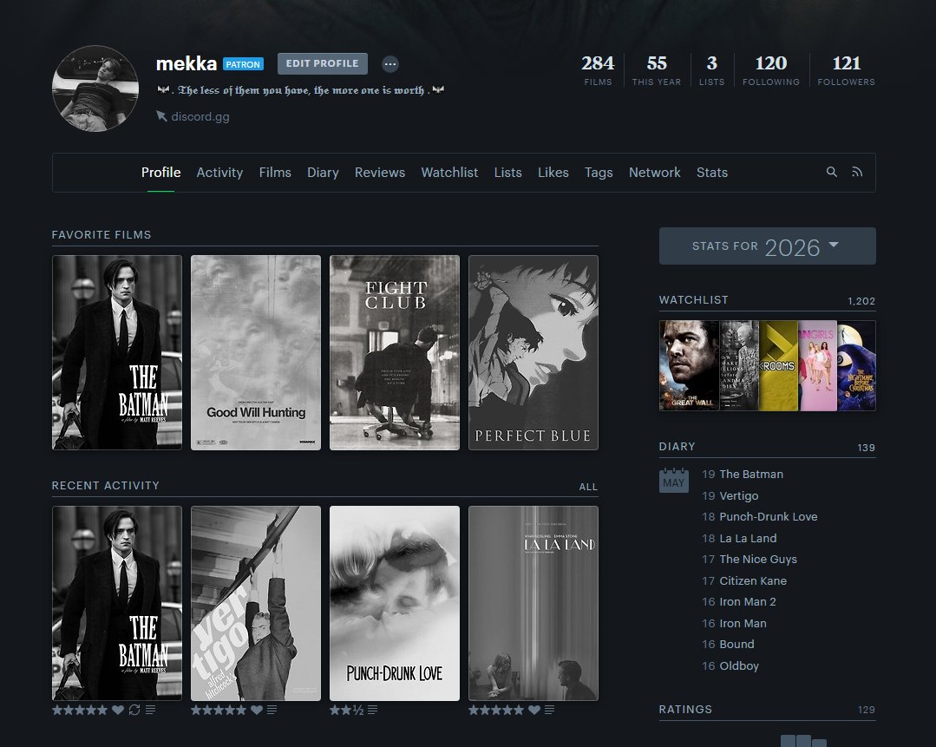Open diary entry Iron Man 2
The image size is (936, 747).
(x=748, y=601)
